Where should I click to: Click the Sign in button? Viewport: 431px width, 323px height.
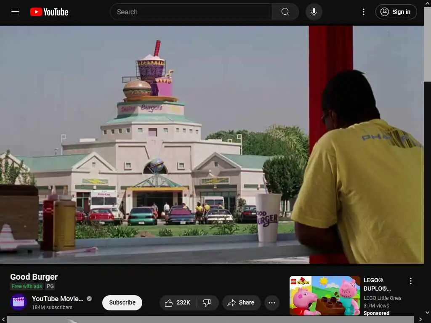click(396, 12)
